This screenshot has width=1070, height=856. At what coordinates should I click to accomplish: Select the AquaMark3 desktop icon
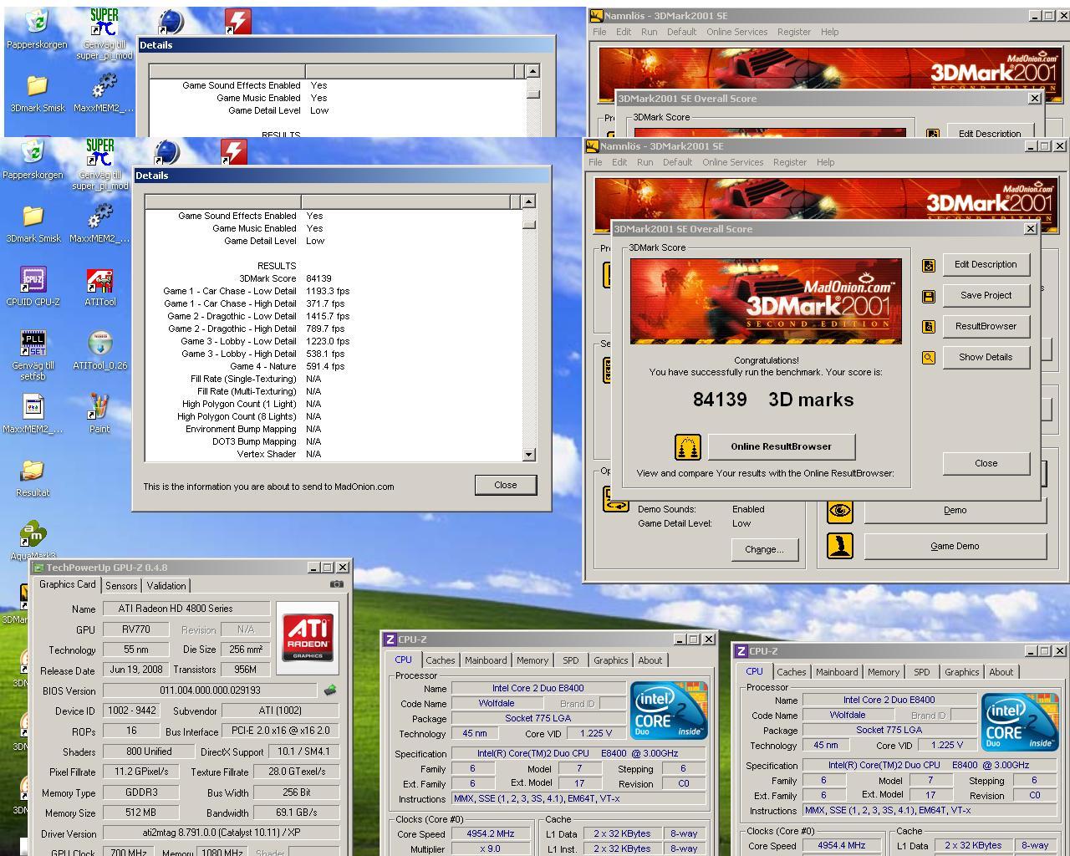click(x=33, y=540)
